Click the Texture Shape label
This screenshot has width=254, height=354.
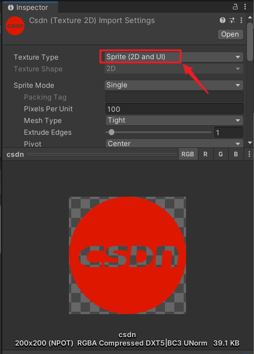[x=38, y=69]
